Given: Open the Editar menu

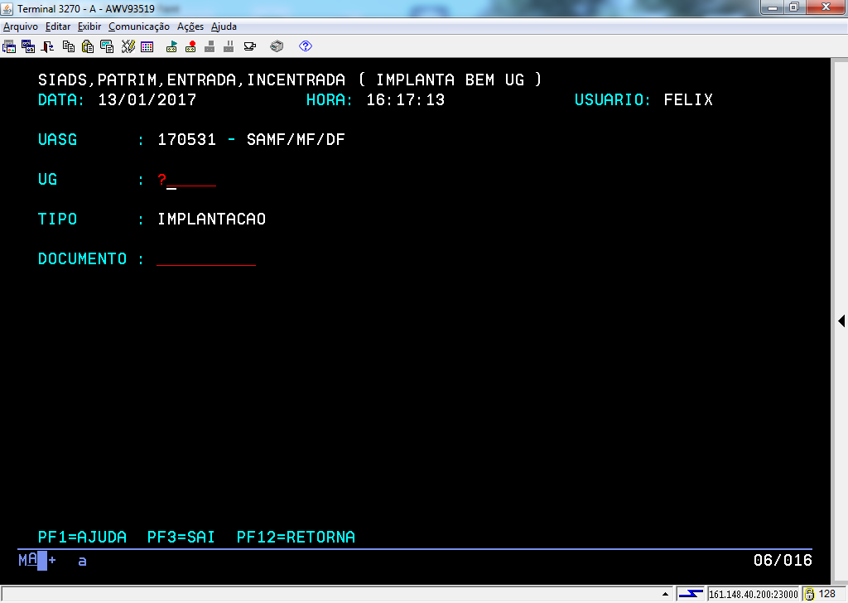Looking at the screenshot, I should tap(58, 27).
